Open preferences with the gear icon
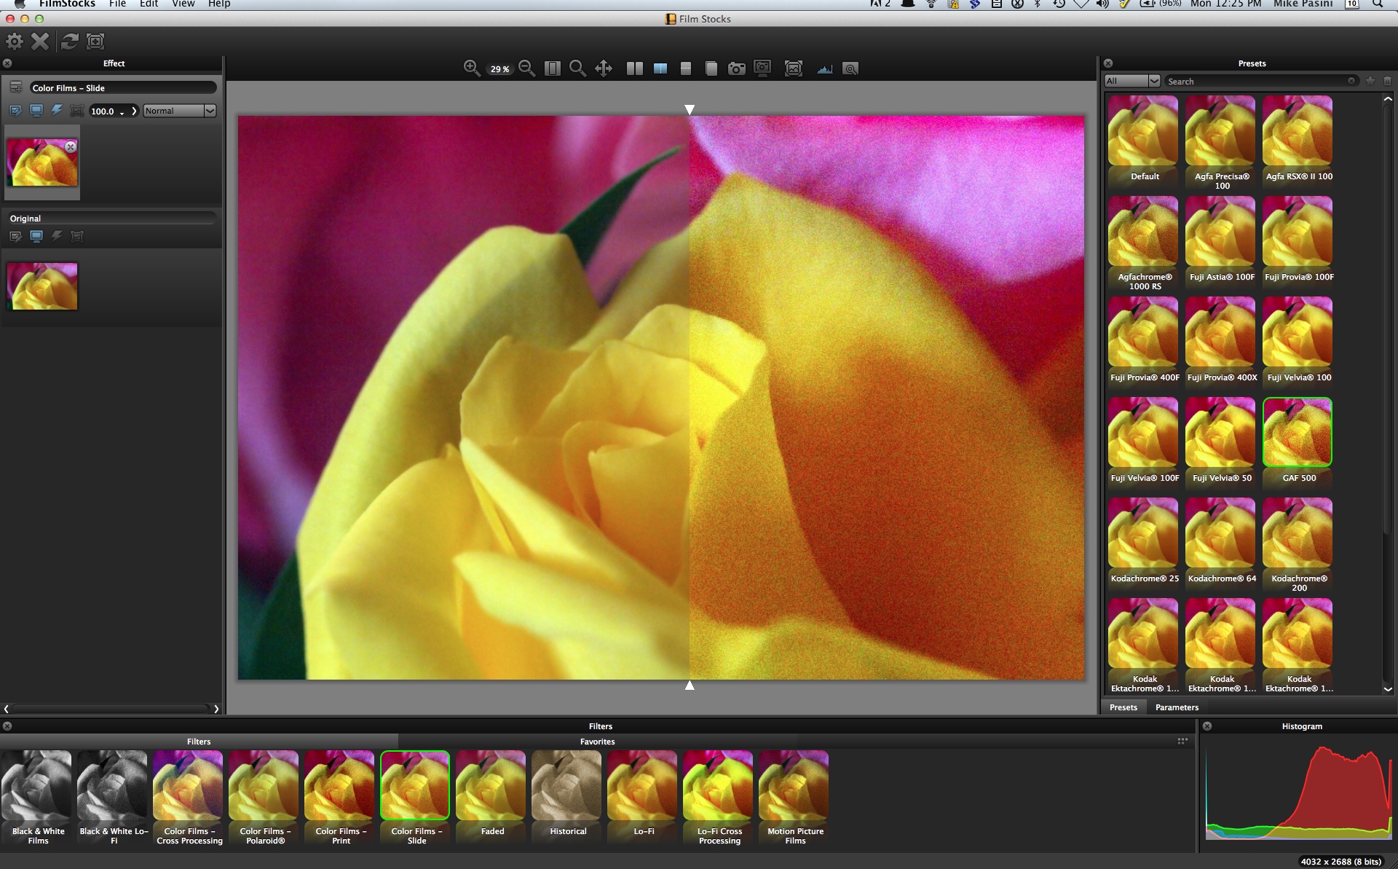This screenshot has width=1398, height=869. coord(15,42)
